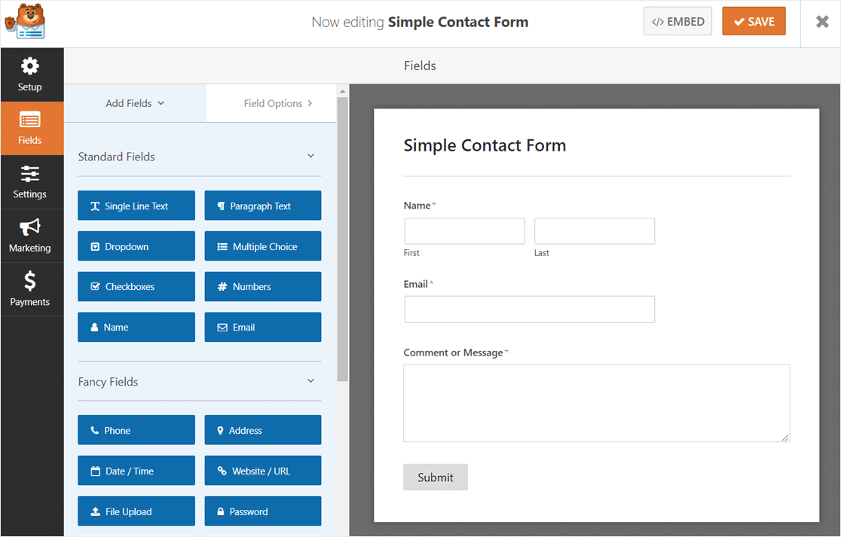Add a Password field

(x=262, y=511)
